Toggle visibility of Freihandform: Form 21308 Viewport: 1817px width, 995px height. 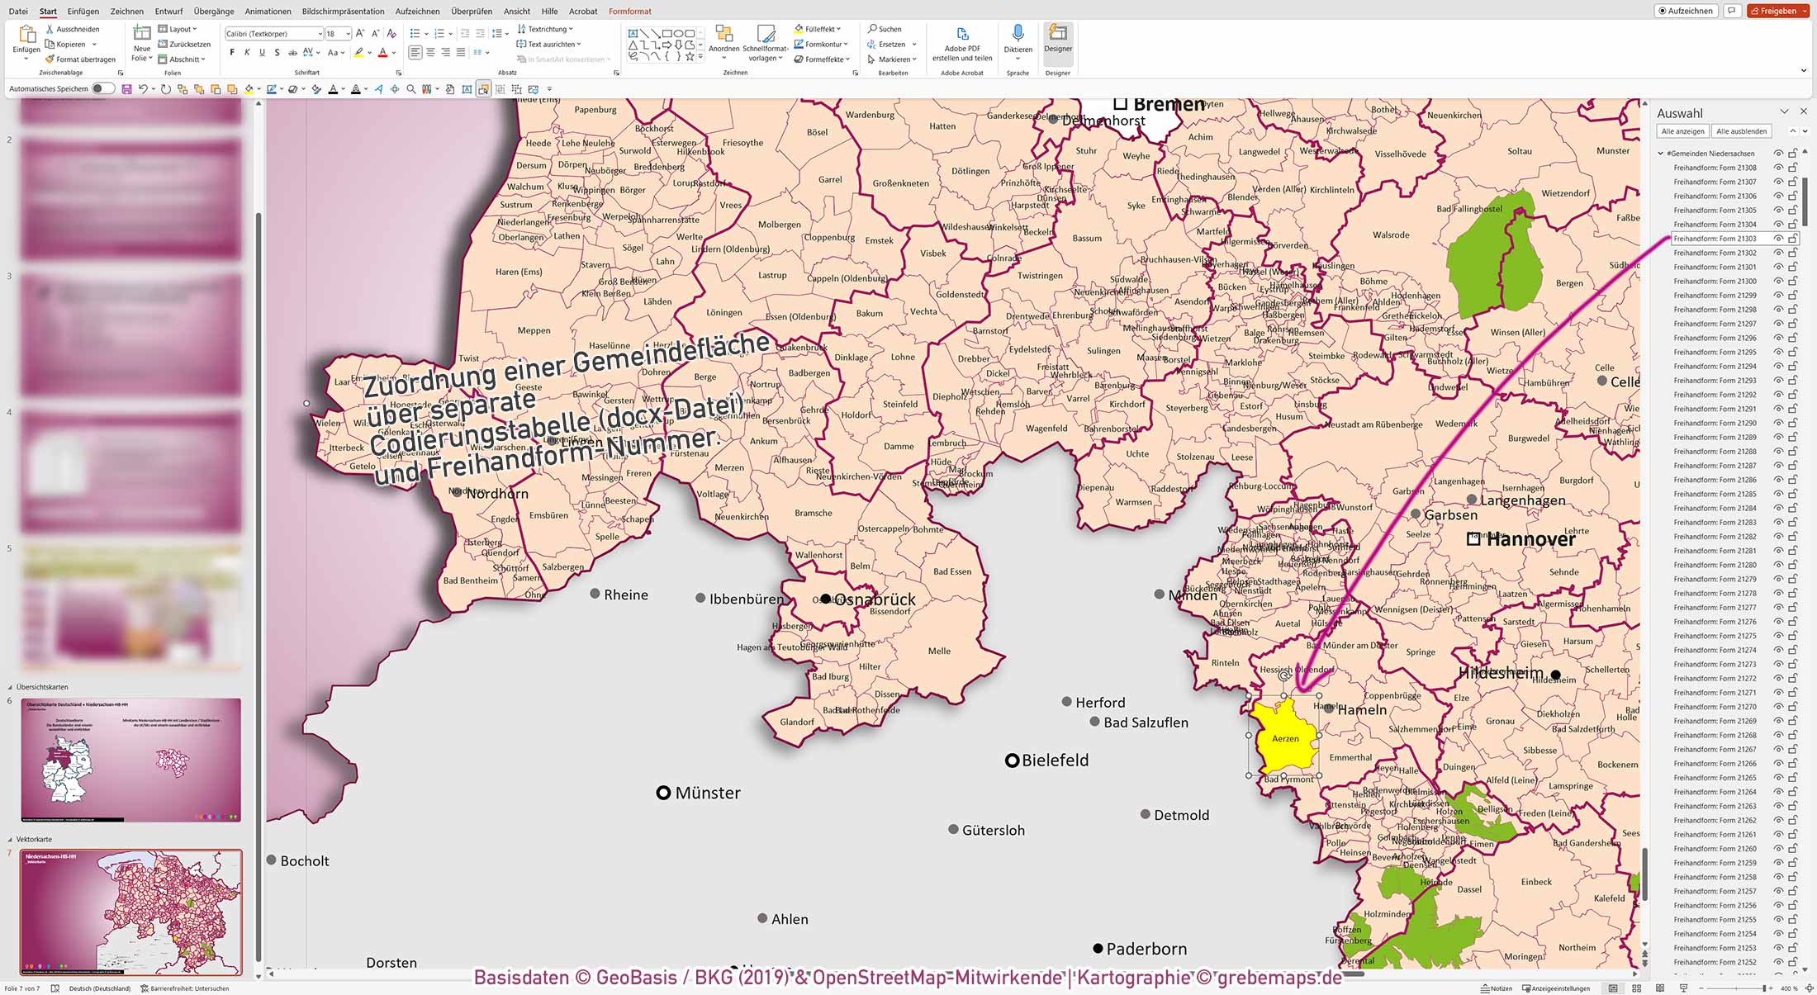point(1777,167)
